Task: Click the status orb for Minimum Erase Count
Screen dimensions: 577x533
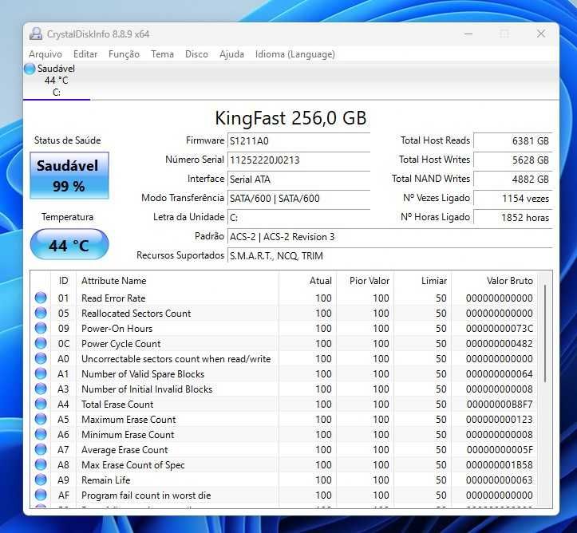Action: (41, 434)
